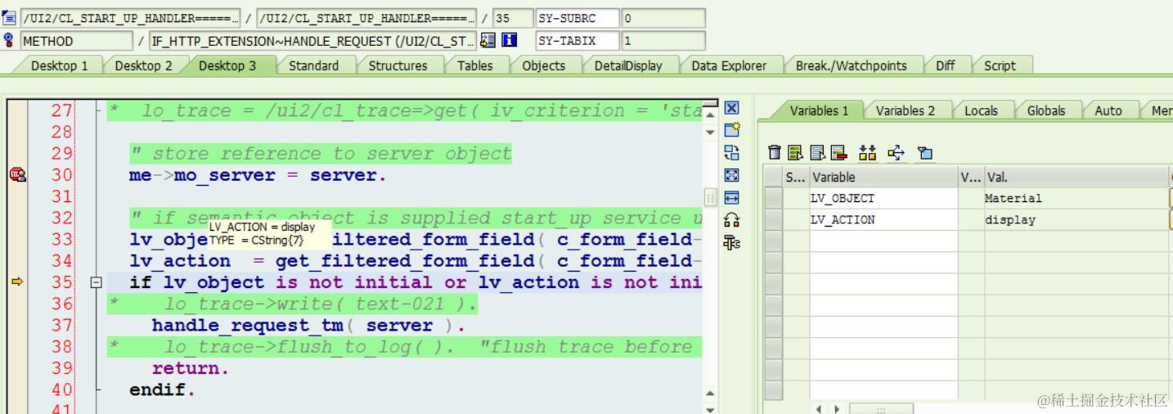Click the LV_OBJECT variable cell
Image resolution: width=1173 pixels, height=414 pixels.
883,198
